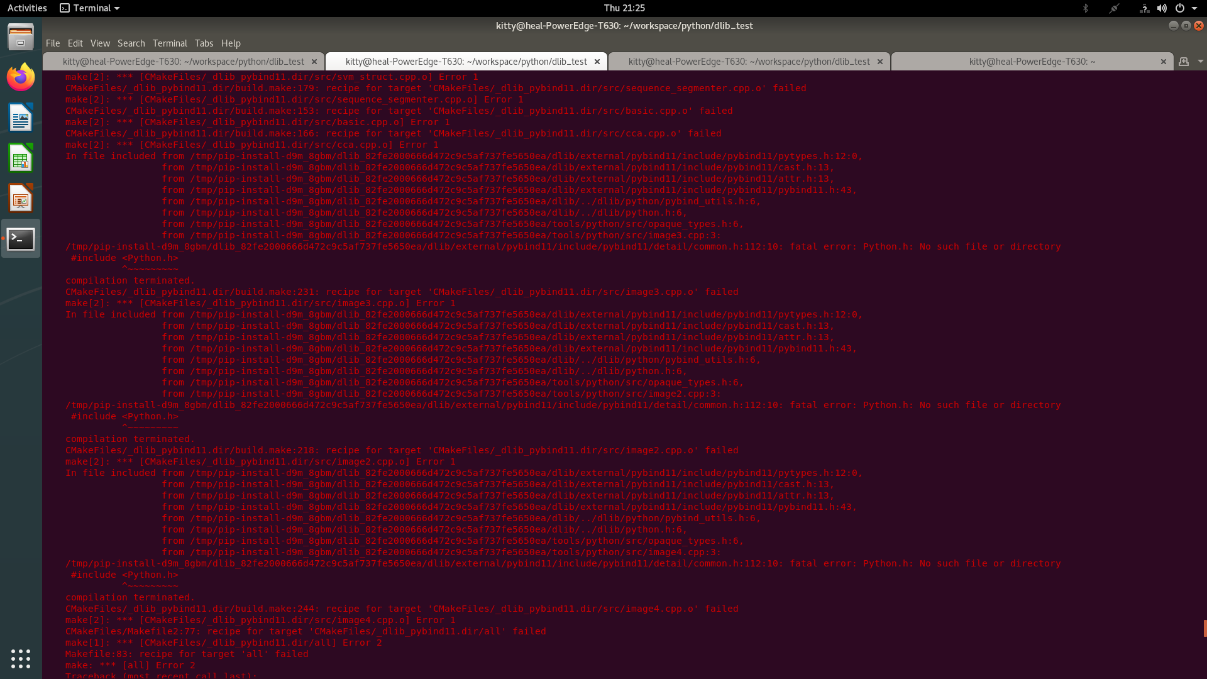Click the terminal vertical scrollbar thumb
This screenshot has height=679, width=1207.
(x=1204, y=628)
